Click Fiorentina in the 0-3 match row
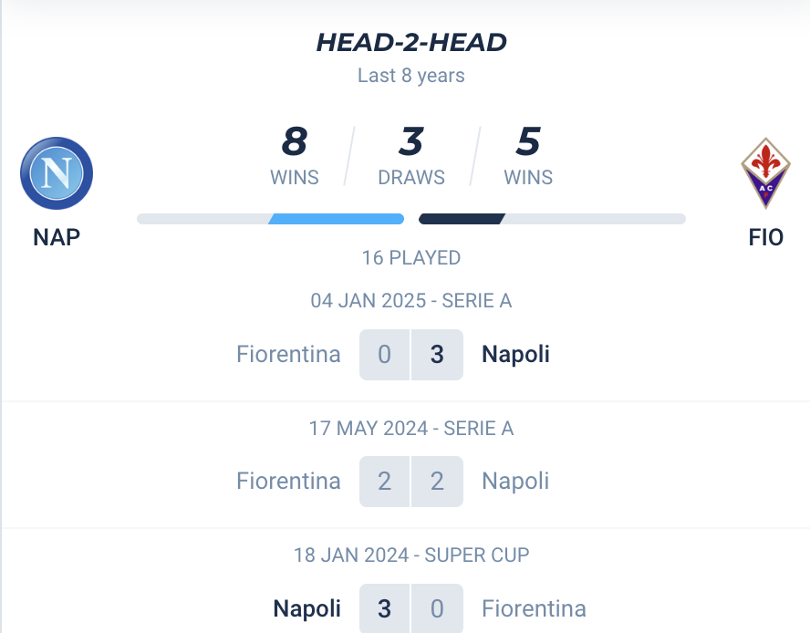The height and width of the screenshot is (633, 810). (288, 355)
